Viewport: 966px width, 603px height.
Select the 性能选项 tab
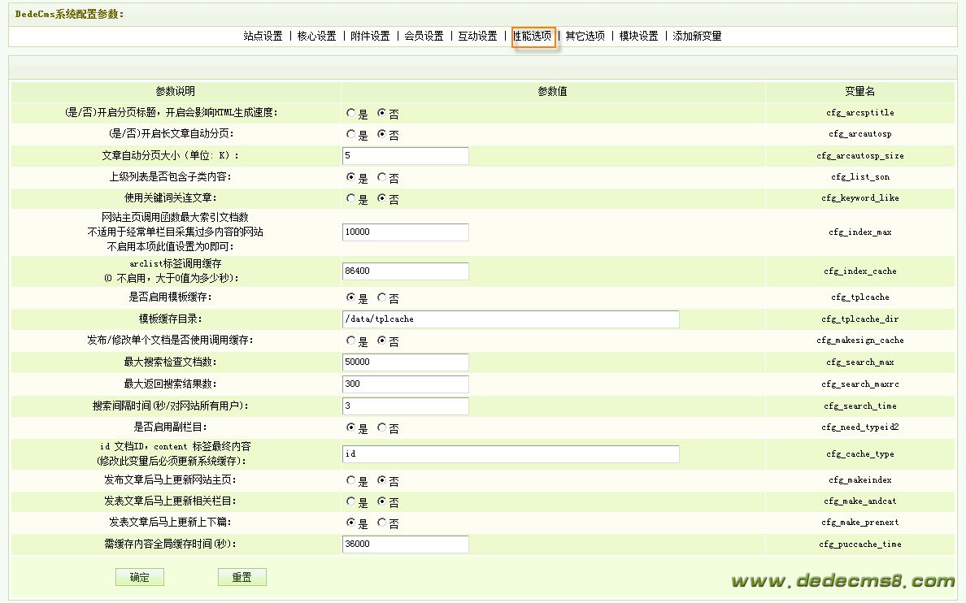tap(533, 37)
